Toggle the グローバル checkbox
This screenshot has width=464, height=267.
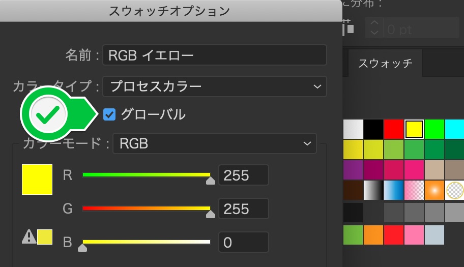[x=109, y=114]
